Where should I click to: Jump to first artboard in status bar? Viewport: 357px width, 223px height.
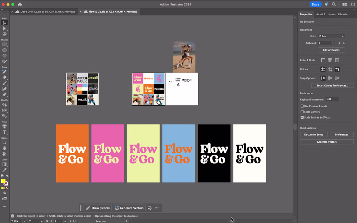tap(47, 221)
